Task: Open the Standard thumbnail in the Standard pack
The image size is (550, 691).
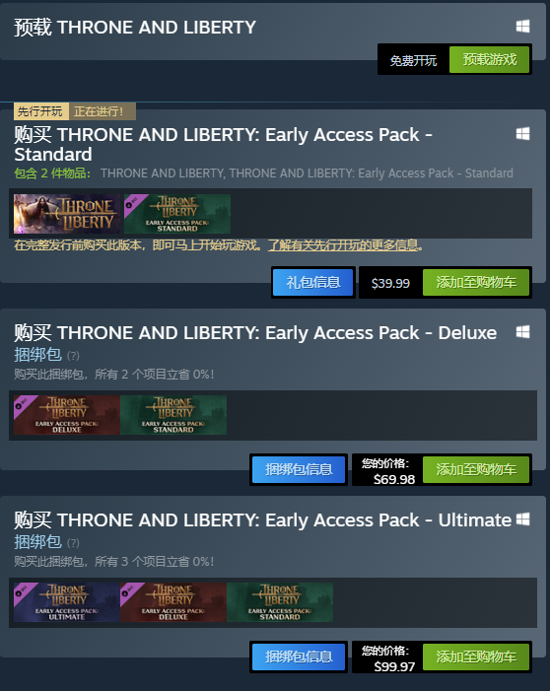Action: click(x=177, y=214)
